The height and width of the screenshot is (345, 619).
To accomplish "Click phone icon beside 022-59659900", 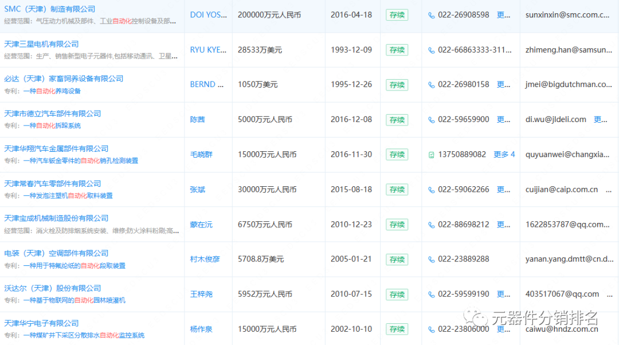I will [432, 120].
